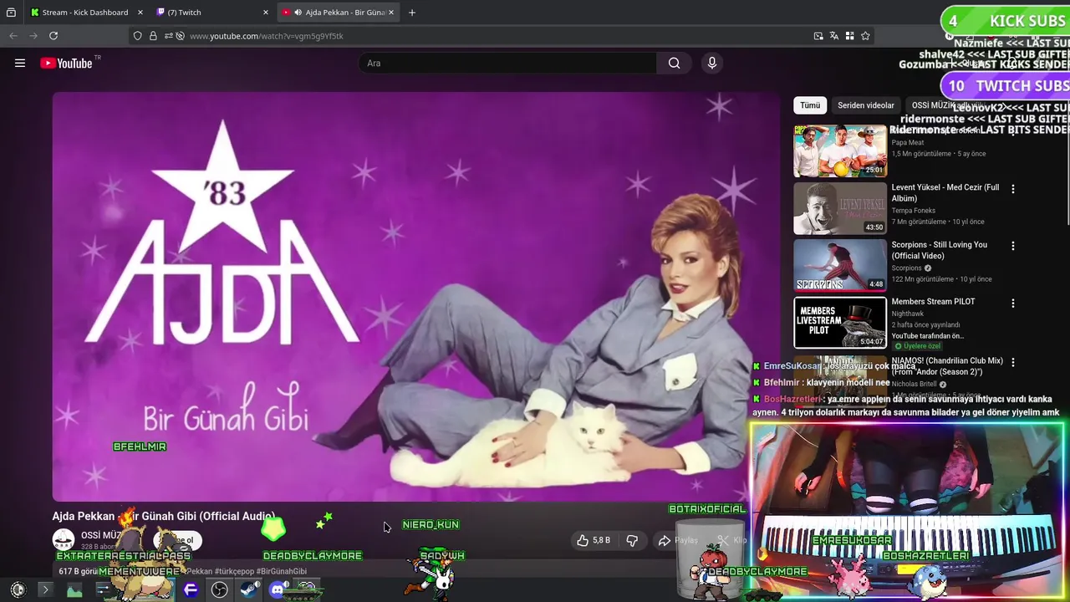Show site security info via padlock icon

[x=153, y=36]
